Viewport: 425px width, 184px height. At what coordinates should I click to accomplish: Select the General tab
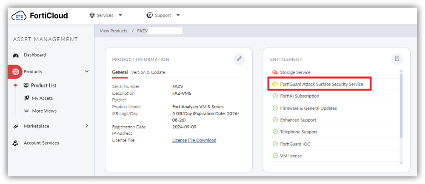[x=120, y=72]
